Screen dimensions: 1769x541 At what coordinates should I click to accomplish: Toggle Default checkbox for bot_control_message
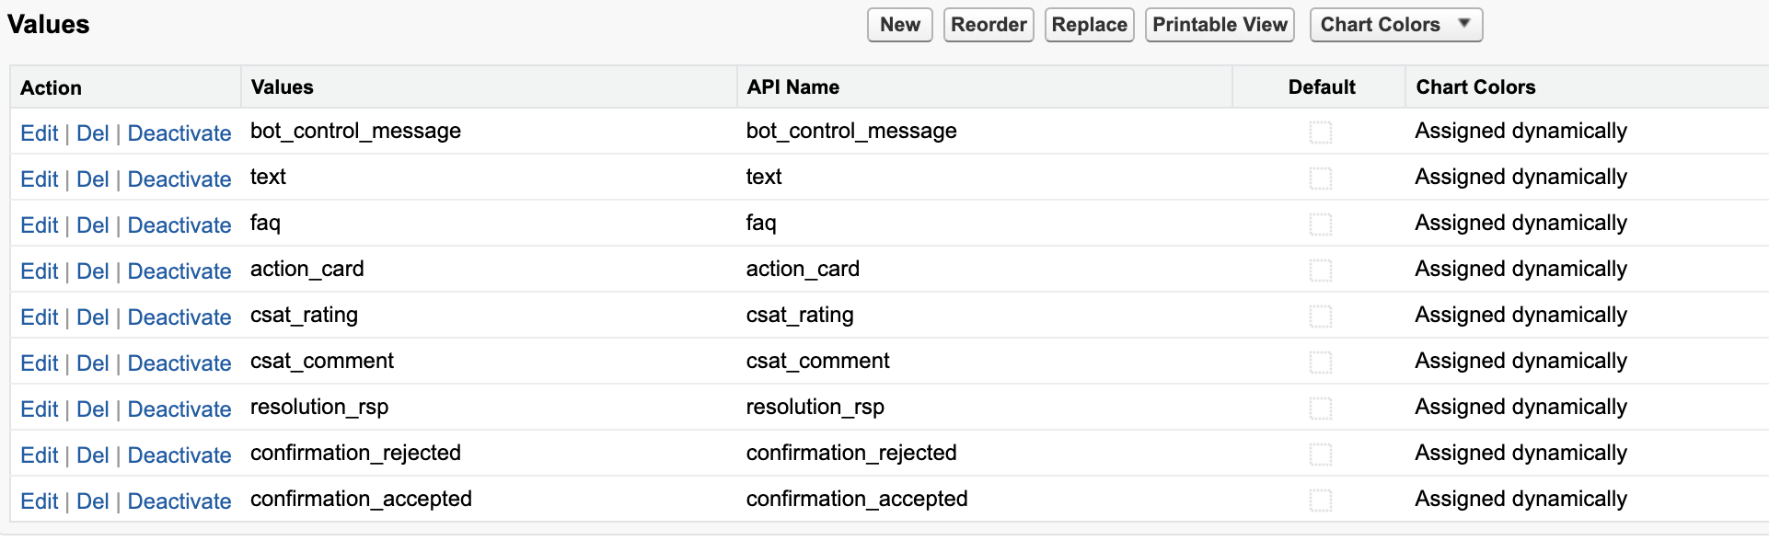(1321, 132)
